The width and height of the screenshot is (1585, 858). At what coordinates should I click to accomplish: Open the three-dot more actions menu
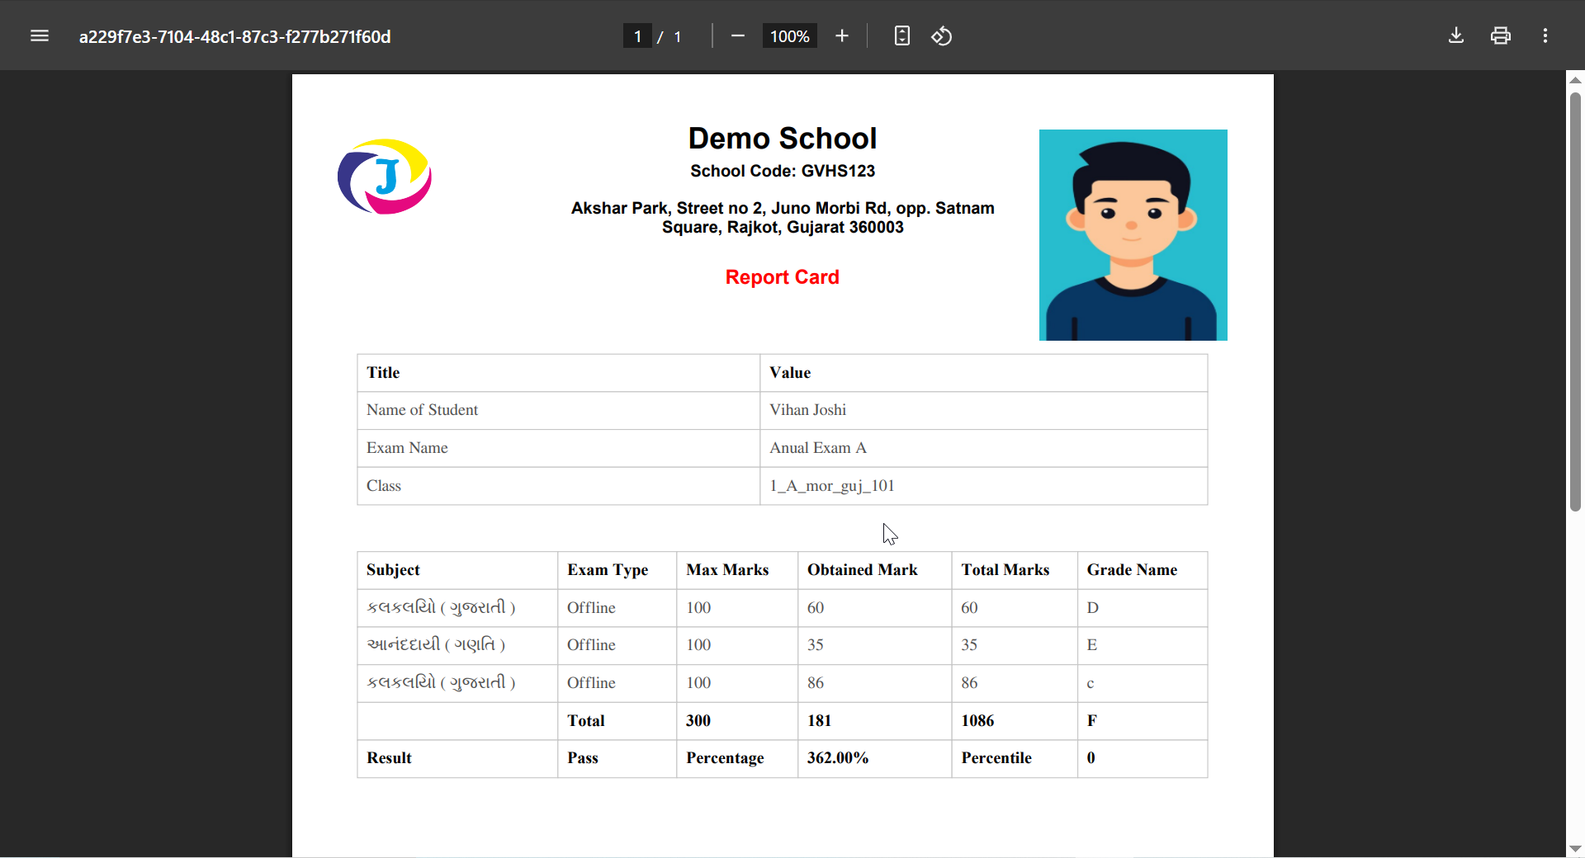pos(1545,36)
